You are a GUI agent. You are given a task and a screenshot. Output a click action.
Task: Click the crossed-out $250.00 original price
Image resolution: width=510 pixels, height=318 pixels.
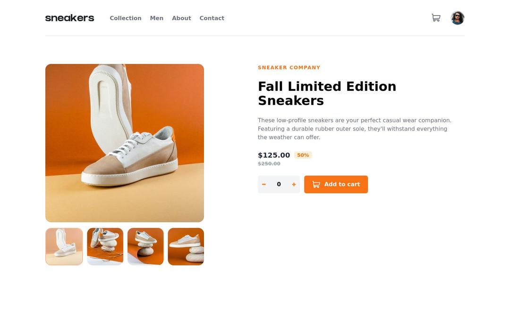click(x=269, y=164)
